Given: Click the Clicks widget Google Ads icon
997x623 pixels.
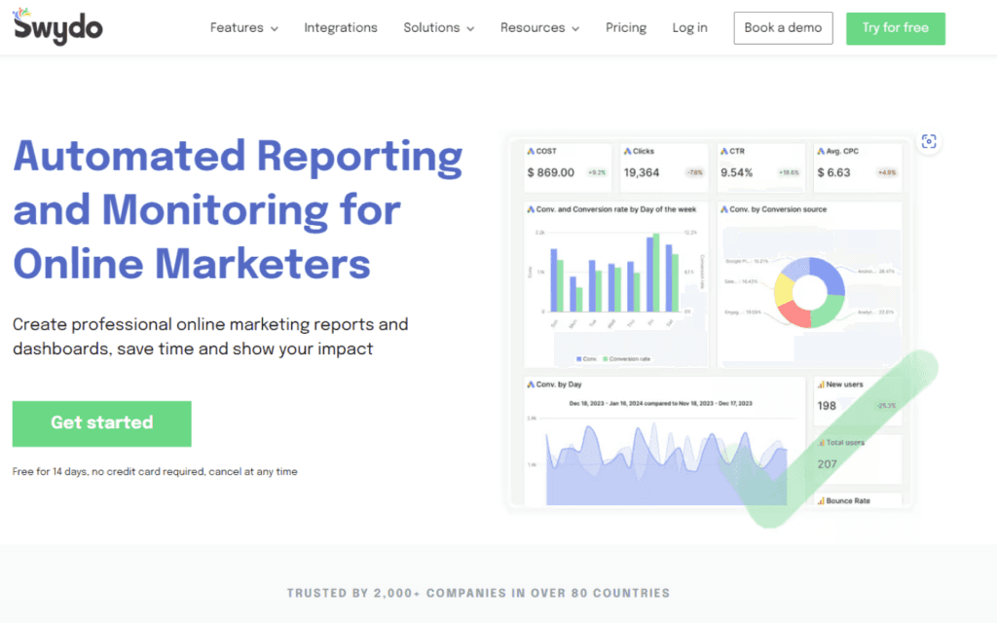Looking at the screenshot, I should pos(628,151).
